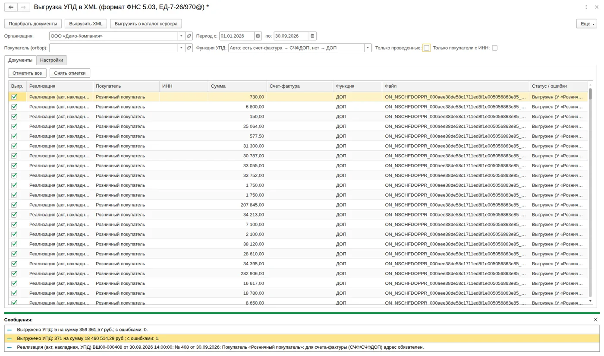
Task: Click the period start date field
Action: click(x=236, y=36)
